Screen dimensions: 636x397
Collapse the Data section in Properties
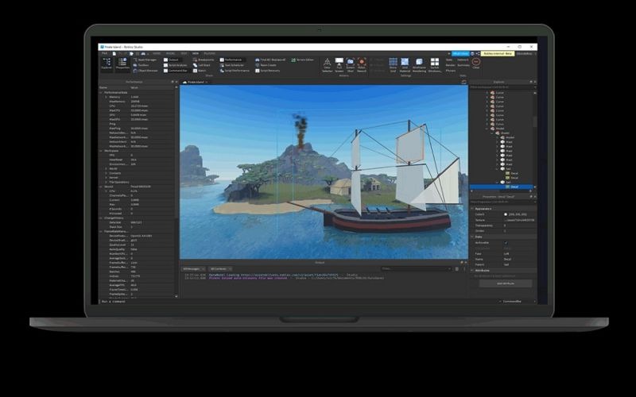(x=472, y=237)
